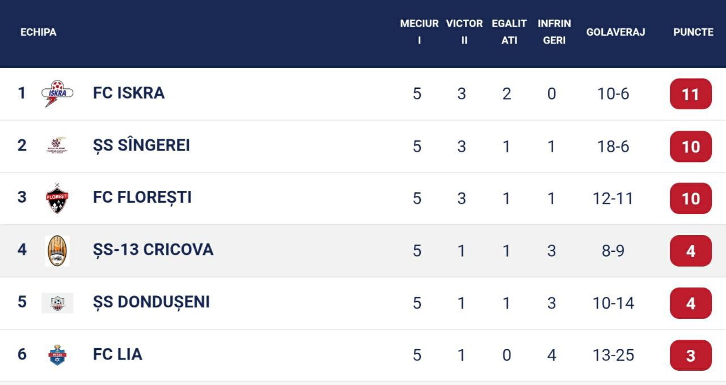
Task: Open the ȘS DONDUȘENI team link
Action: (x=151, y=302)
